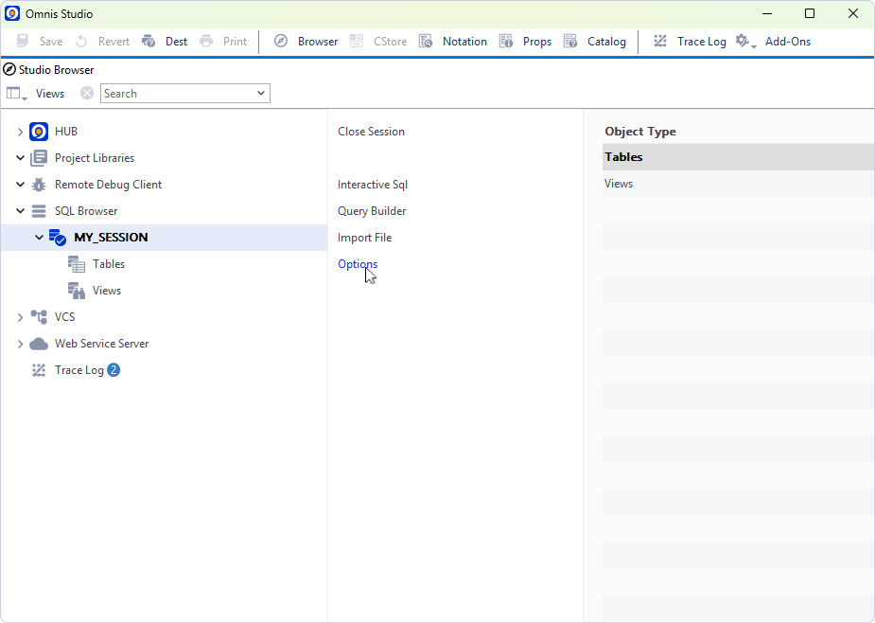Open the session Options link

358,264
